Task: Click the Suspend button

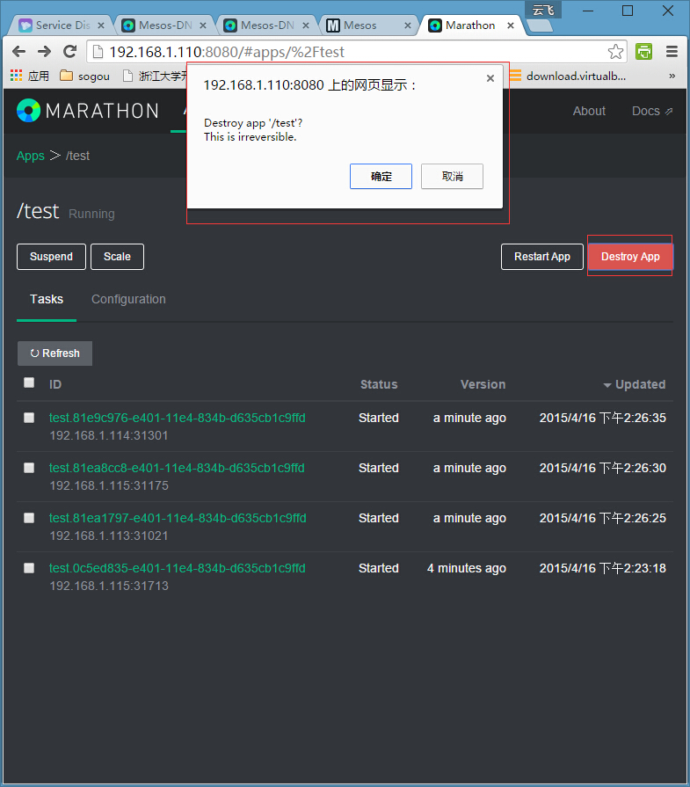Action: (x=51, y=257)
